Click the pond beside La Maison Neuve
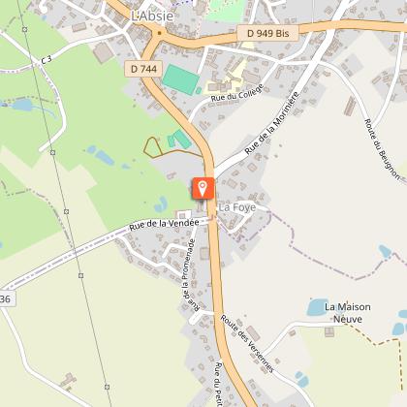Image resolution: width=407 pixels, height=407 pixels. (317, 307)
